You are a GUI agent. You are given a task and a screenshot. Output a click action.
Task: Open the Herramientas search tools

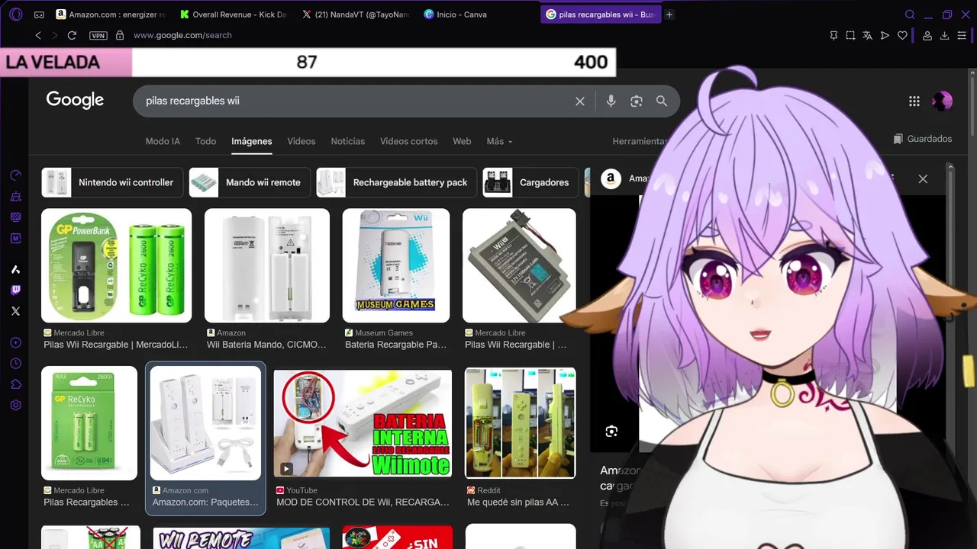[640, 141]
